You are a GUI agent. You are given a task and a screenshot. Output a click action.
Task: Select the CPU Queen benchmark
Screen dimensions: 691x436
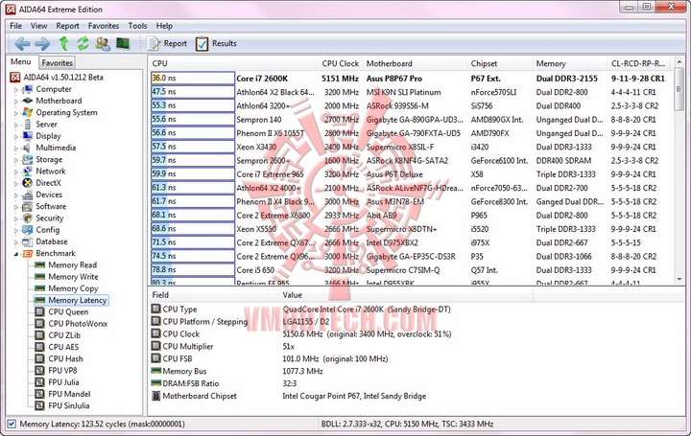tap(68, 312)
